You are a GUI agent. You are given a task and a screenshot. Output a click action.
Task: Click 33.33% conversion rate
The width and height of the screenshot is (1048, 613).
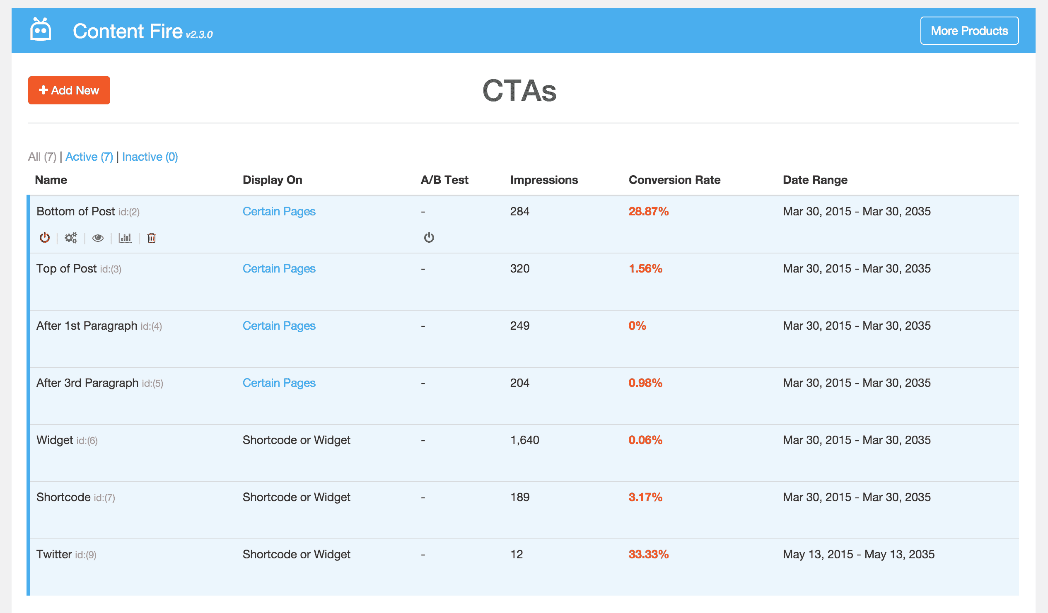[648, 554]
